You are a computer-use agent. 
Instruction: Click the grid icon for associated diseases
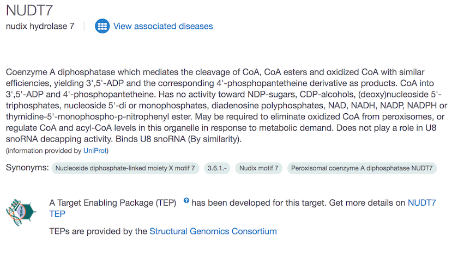(x=102, y=26)
